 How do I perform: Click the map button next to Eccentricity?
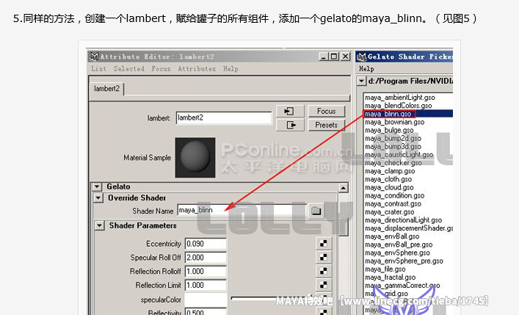[323, 243]
